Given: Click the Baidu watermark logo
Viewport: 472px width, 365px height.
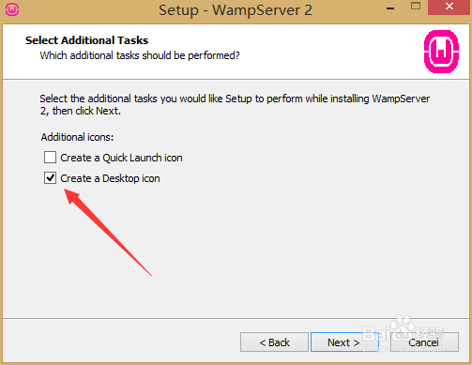Looking at the screenshot, I should pyautogui.click(x=403, y=333).
